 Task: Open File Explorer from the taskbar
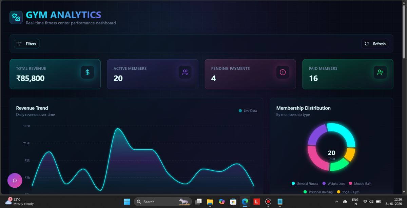click(210, 202)
